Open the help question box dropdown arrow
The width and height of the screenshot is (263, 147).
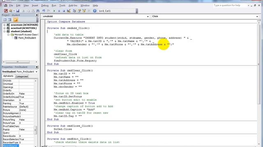point(248,5)
